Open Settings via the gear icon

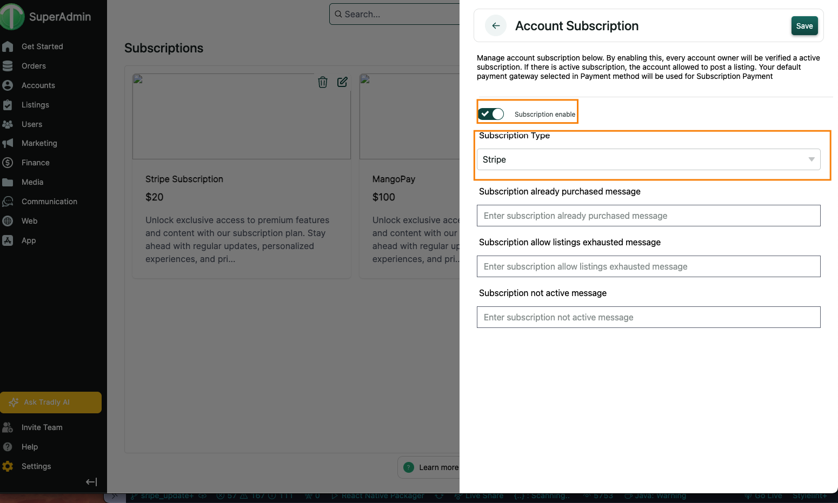8,466
